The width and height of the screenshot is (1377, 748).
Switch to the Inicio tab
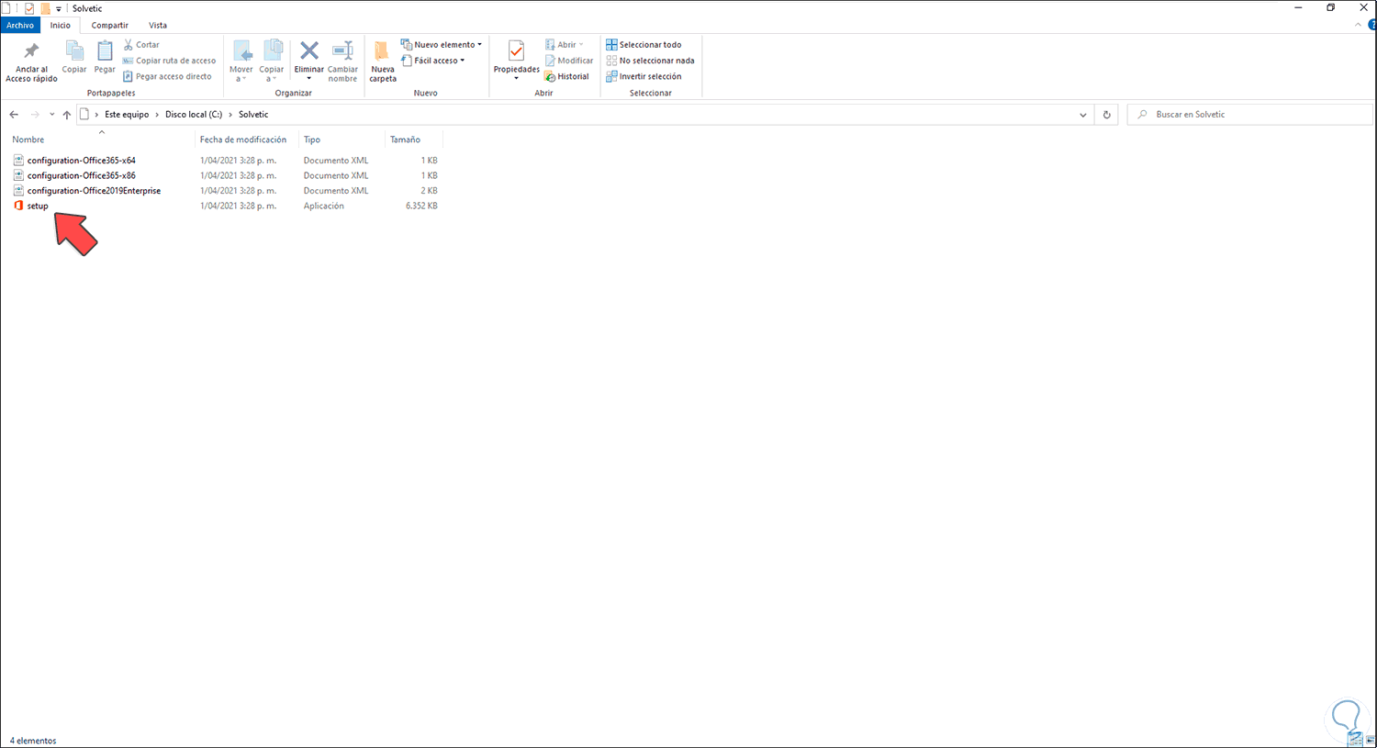[x=61, y=26]
